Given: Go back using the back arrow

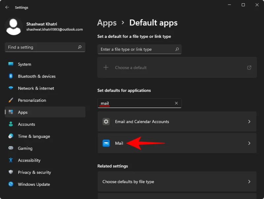Looking at the screenshot, I should [7, 7].
